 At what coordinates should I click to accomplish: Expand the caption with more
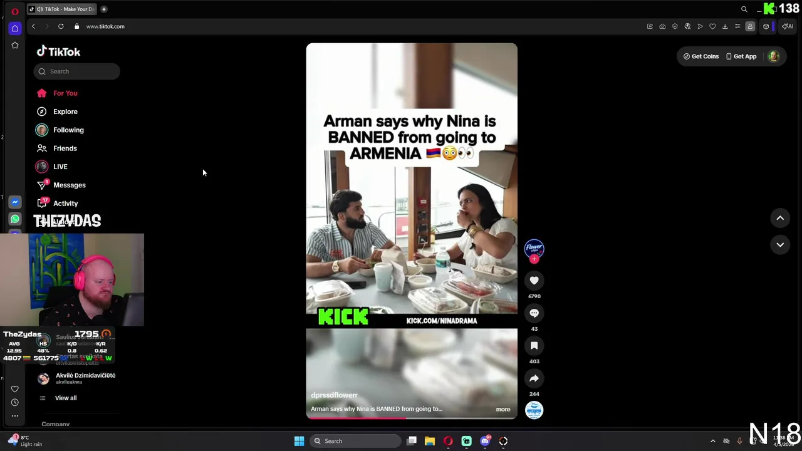coord(503,409)
